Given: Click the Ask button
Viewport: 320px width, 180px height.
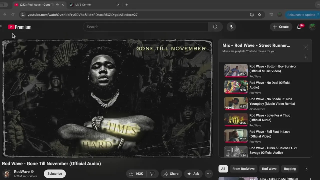Looking at the screenshot, I should (193, 174).
